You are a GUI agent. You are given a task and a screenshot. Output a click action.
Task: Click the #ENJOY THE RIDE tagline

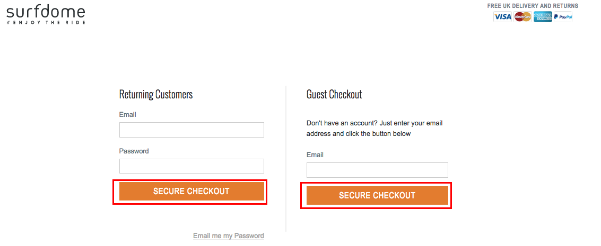(46, 23)
